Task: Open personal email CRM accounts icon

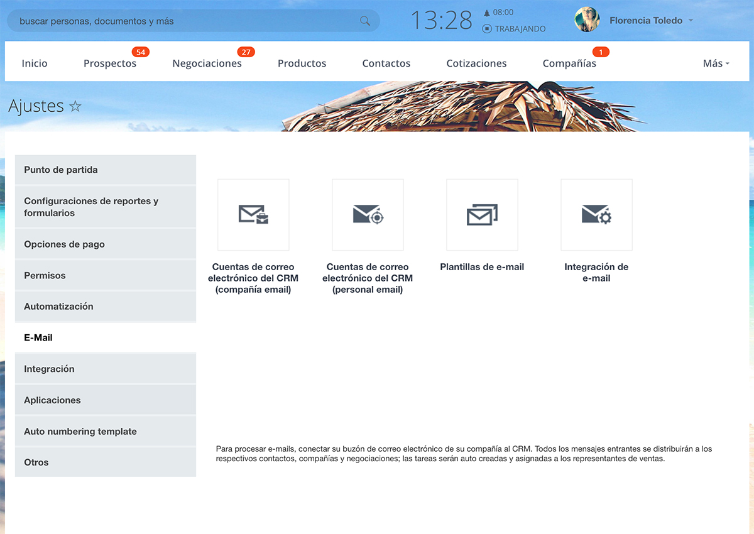Action: coord(368,215)
